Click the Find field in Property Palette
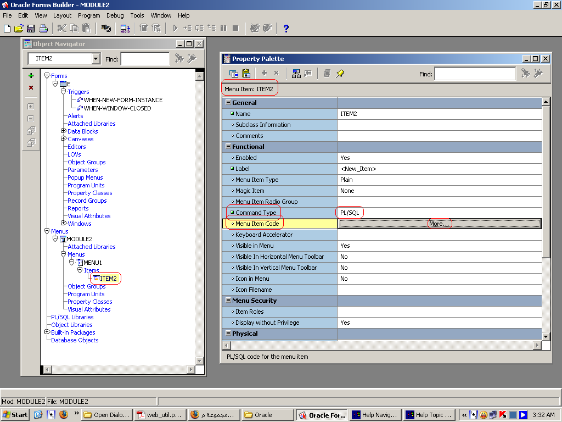Screen dimensions: 562x422 tap(475, 74)
